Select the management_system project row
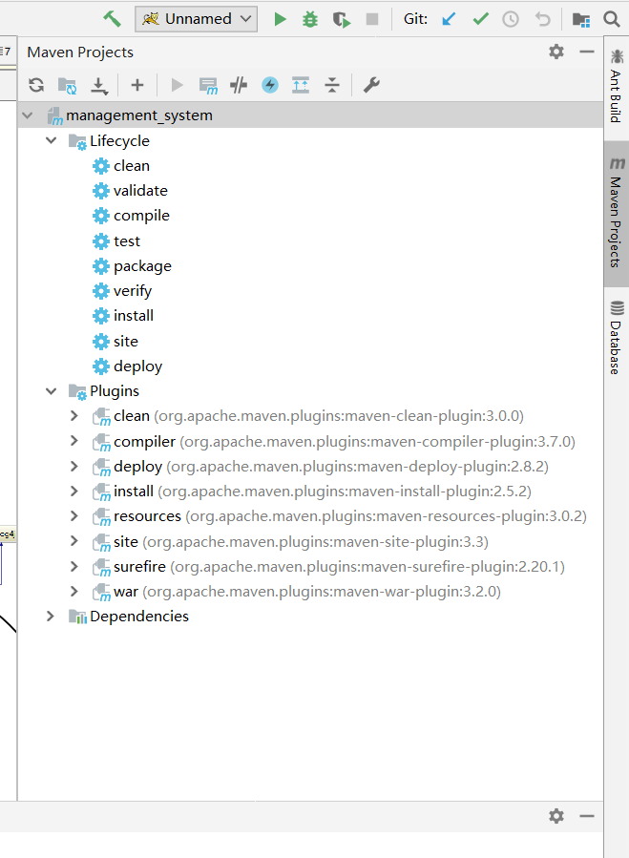629x858 pixels. pos(310,115)
